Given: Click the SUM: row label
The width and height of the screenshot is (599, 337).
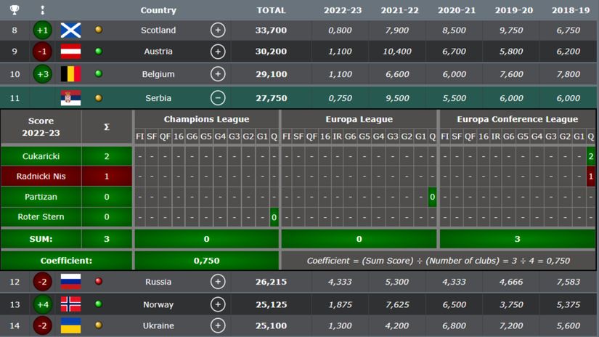Looking at the screenshot, I should (x=41, y=239).
